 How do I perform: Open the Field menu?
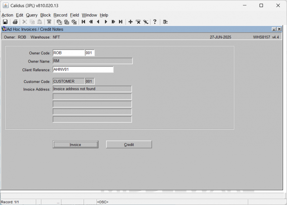(x=75, y=15)
